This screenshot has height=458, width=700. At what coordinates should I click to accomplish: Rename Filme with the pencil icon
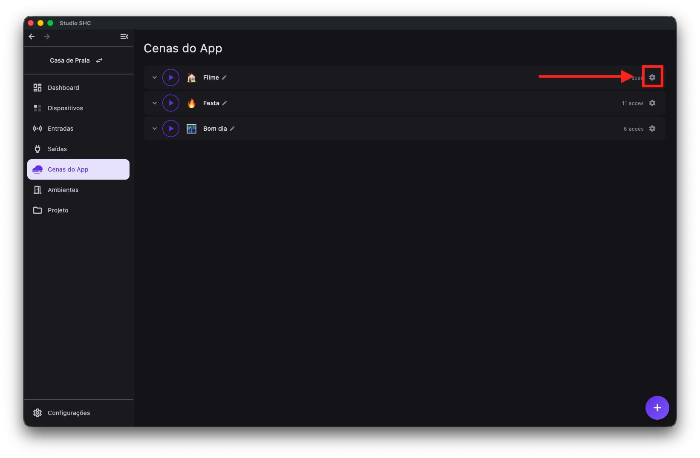click(x=224, y=77)
